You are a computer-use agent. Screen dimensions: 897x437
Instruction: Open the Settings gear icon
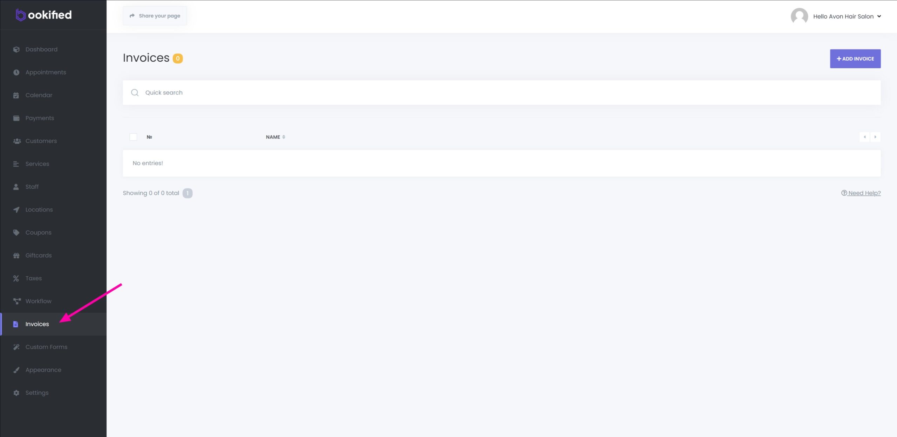(x=16, y=393)
